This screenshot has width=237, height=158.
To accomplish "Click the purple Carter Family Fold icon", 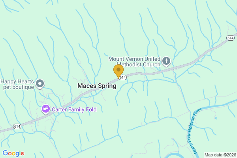I will click(46, 109).
